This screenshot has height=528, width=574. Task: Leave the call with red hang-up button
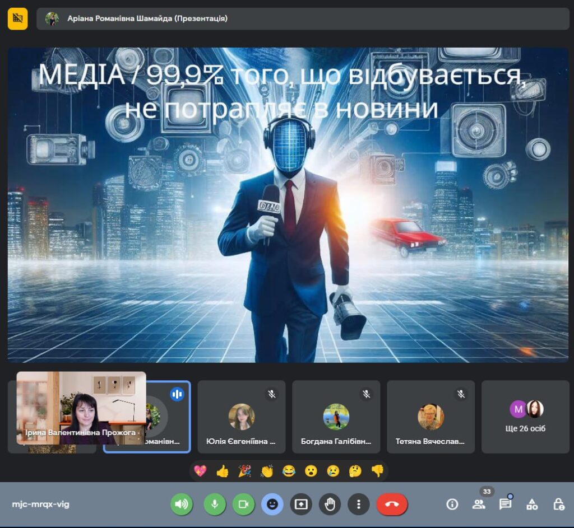point(392,504)
